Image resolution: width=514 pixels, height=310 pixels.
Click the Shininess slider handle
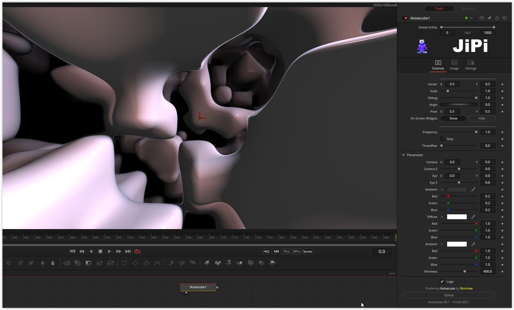[465, 271]
